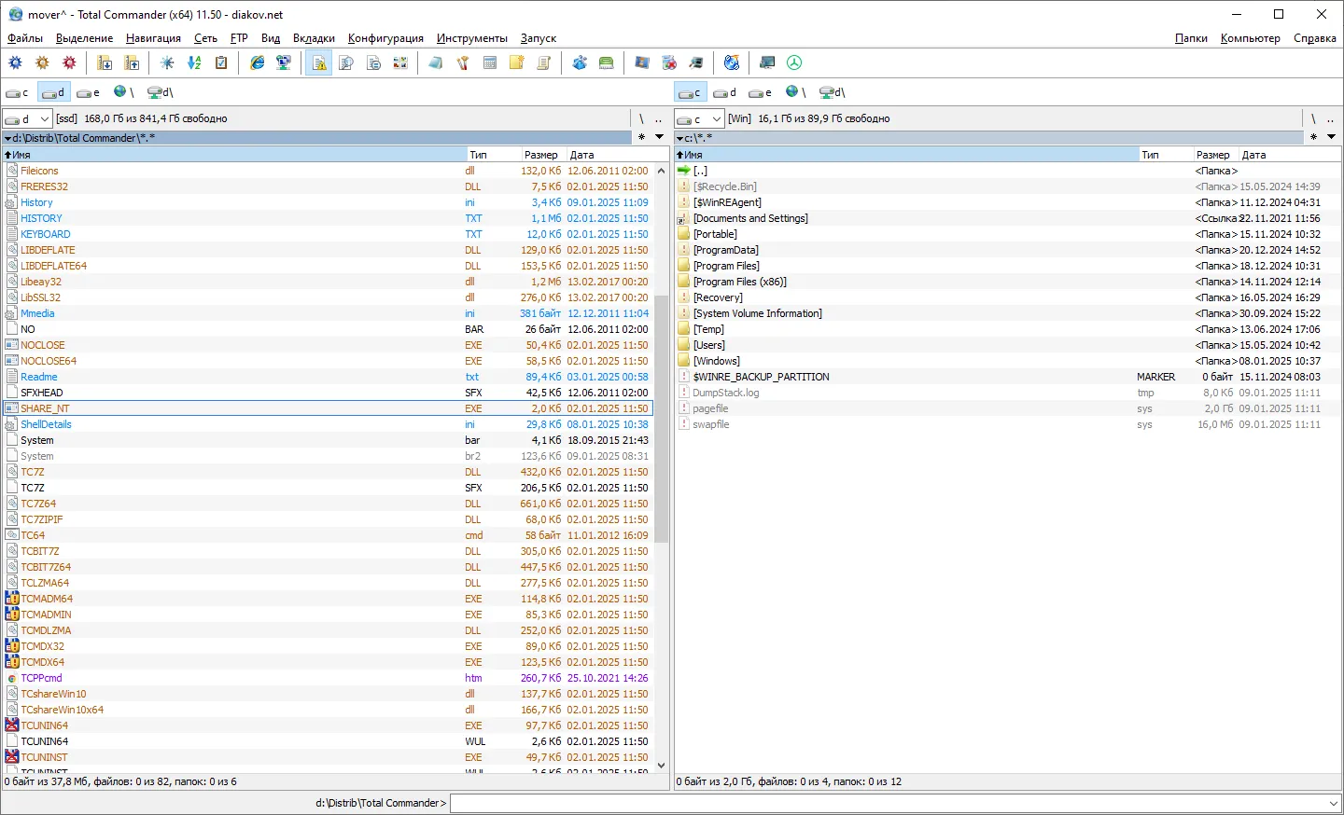Click the Windows flag monitor icon
The width and height of the screenshot is (1344, 815).
pos(642,62)
